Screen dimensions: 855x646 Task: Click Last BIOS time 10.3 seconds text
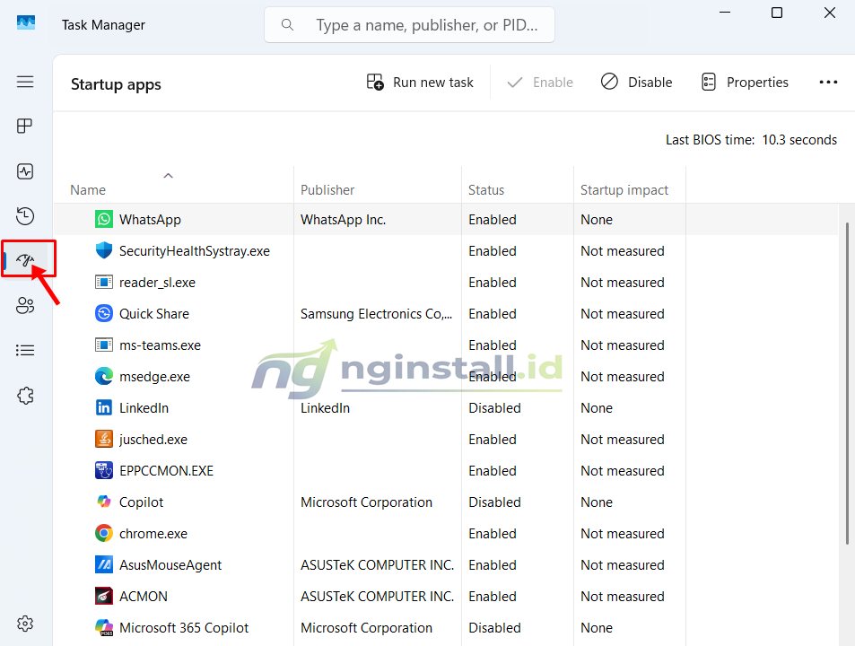coord(751,140)
